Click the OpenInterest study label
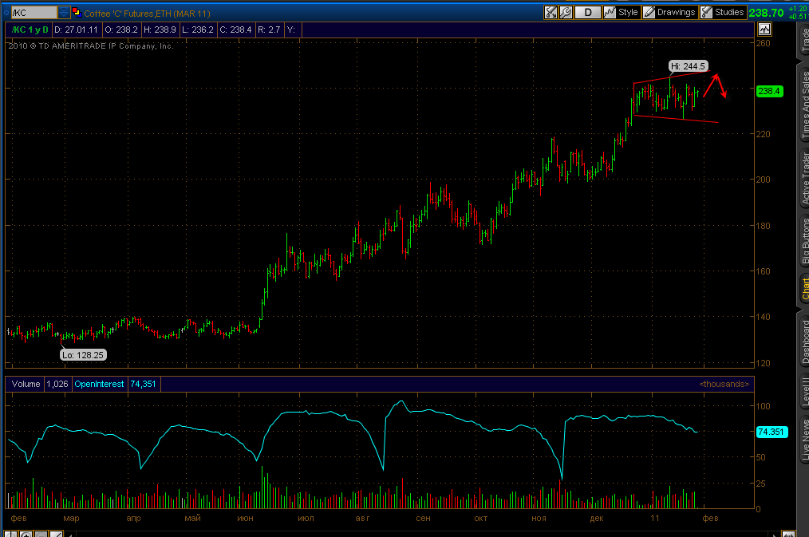Viewport: 809px width, 537px height. click(99, 384)
